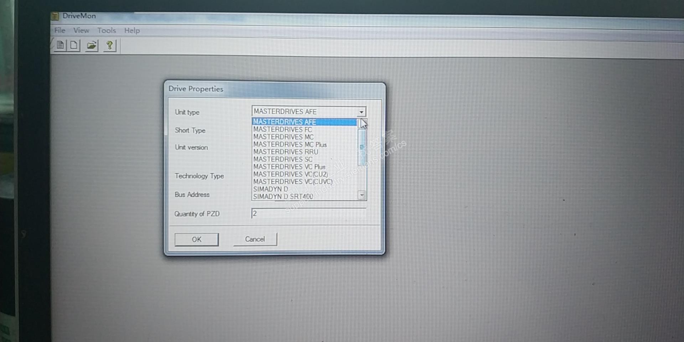684x342 pixels.
Task: Click the Technology Type label
Action: tap(199, 176)
